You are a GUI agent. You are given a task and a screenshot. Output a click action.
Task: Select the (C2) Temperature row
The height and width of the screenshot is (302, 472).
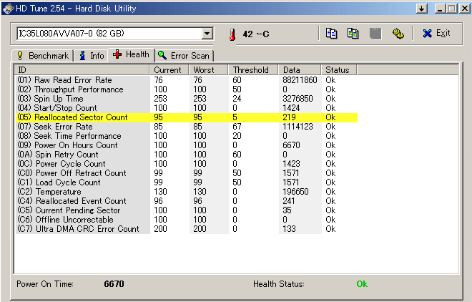[x=187, y=192]
